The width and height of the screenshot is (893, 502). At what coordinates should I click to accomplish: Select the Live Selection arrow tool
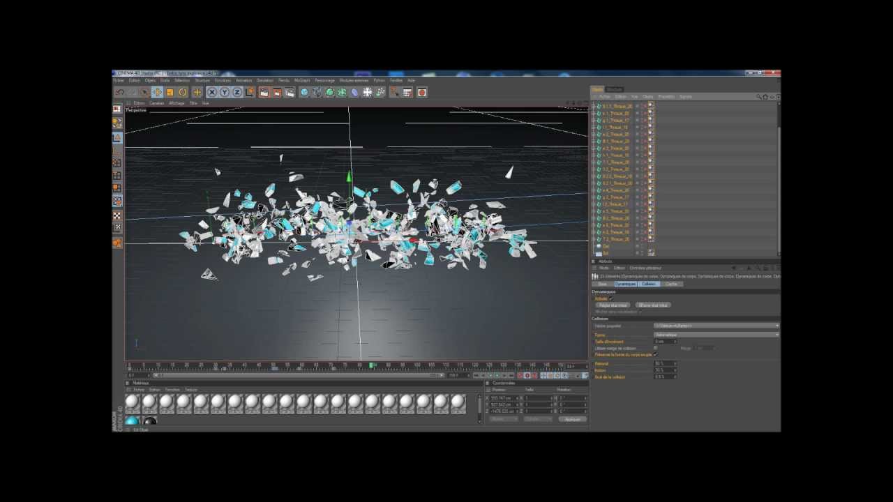(x=144, y=92)
